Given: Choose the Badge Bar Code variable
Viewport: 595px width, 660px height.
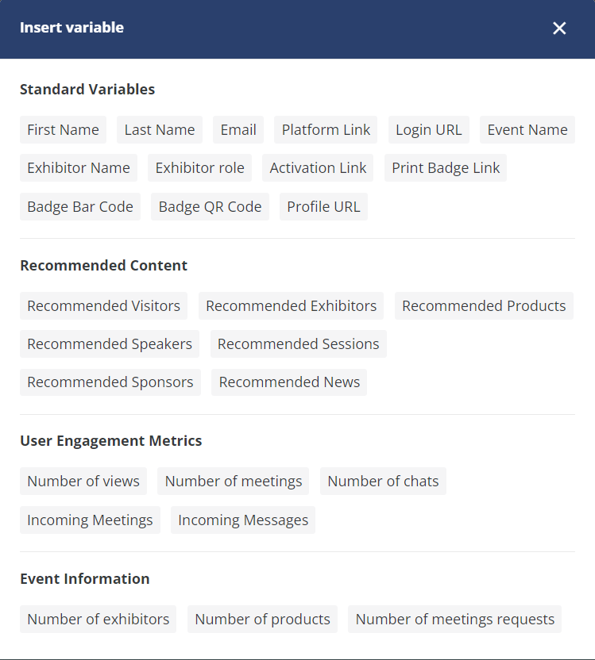Looking at the screenshot, I should coord(79,207).
